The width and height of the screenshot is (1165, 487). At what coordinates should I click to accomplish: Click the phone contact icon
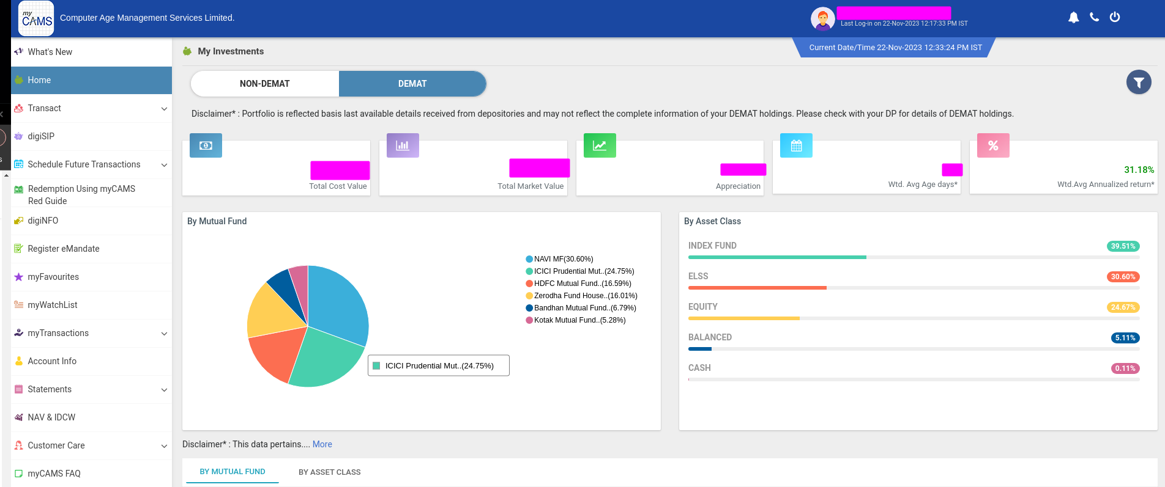click(x=1094, y=17)
